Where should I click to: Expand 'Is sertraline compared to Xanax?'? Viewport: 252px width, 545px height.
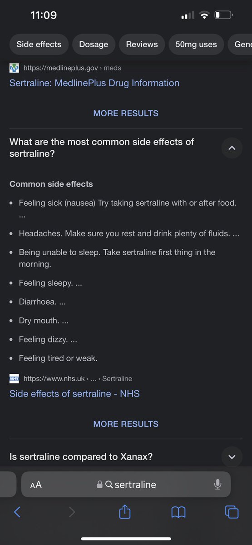point(232,457)
